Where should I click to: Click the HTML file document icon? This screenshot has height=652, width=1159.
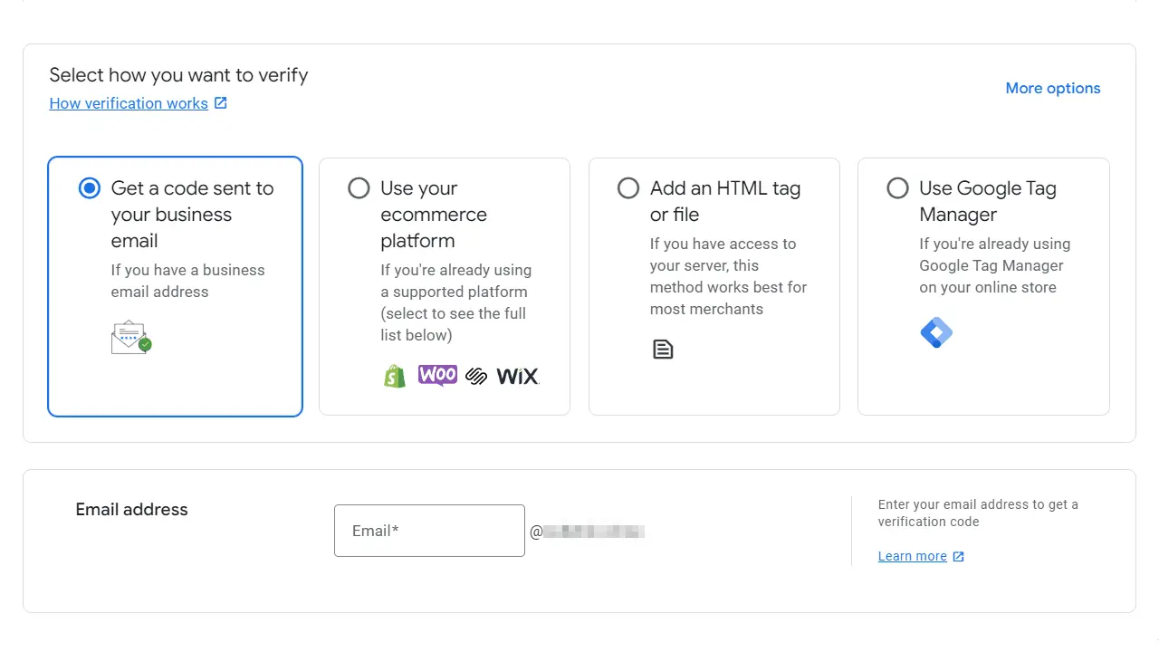click(663, 349)
